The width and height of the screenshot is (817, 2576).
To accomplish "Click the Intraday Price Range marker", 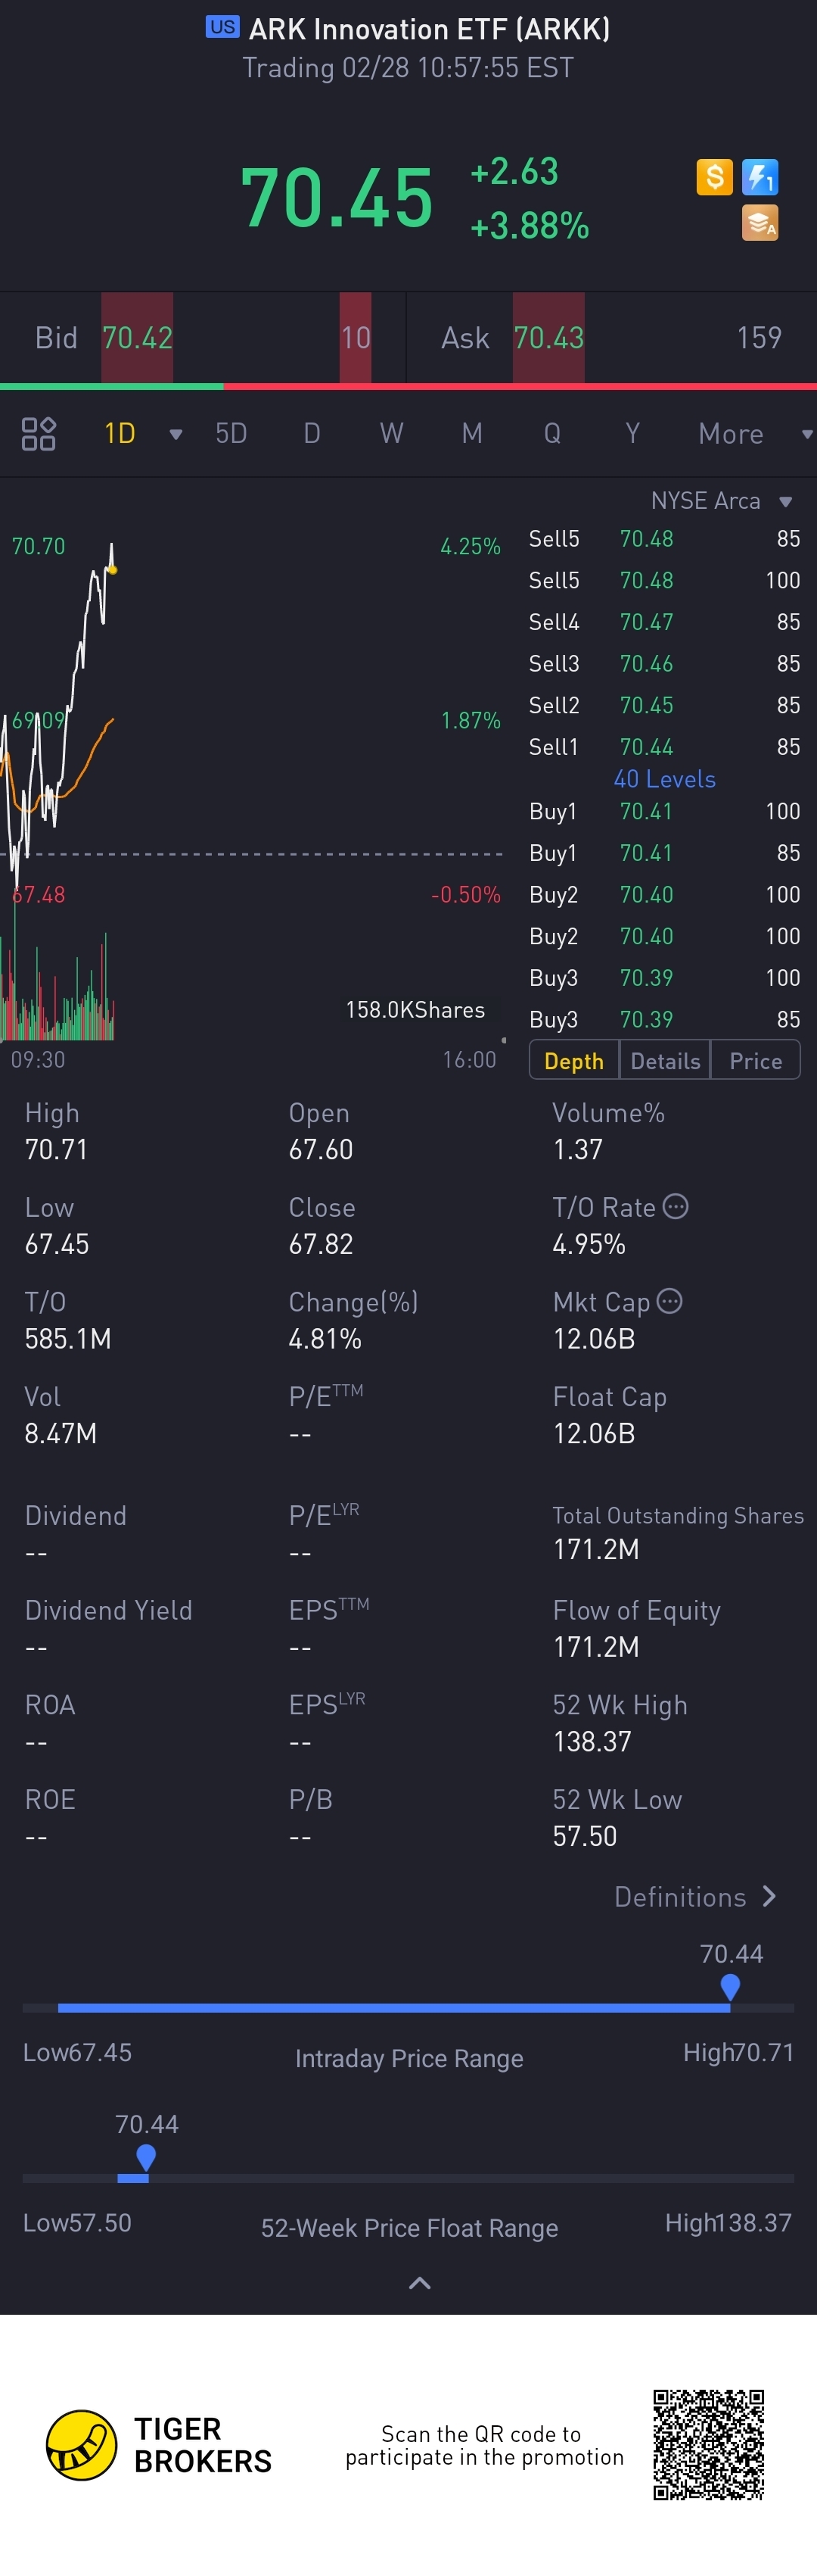I will [730, 1986].
